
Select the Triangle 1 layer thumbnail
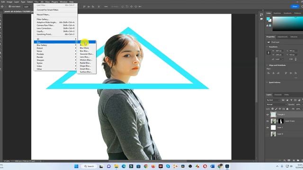pos(273,114)
